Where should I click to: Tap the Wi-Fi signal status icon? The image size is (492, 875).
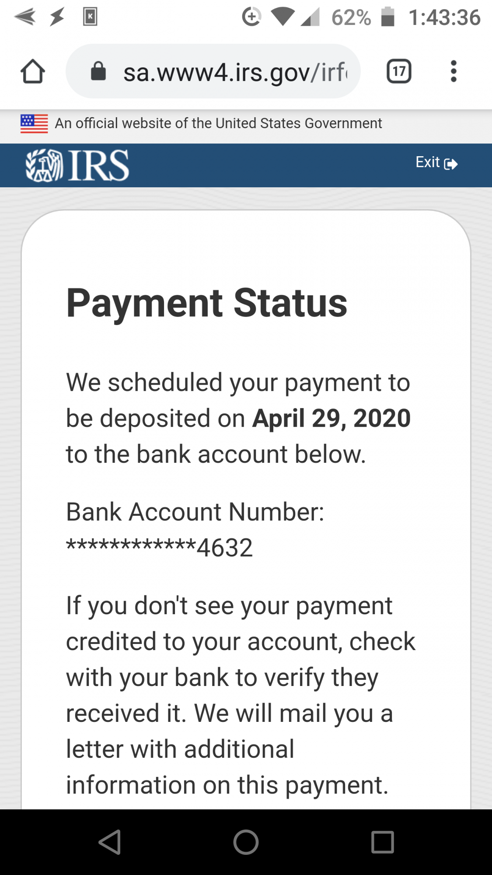pyautogui.click(x=283, y=17)
